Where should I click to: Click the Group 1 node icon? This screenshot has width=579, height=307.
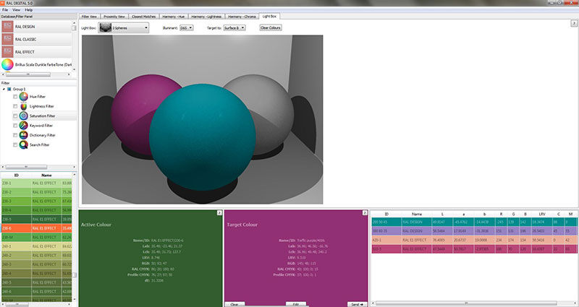[9, 89]
